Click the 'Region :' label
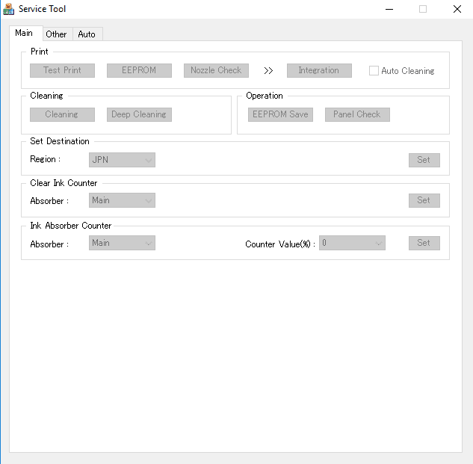The height and width of the screenshot is (464, 473). (x=46, y=159)
